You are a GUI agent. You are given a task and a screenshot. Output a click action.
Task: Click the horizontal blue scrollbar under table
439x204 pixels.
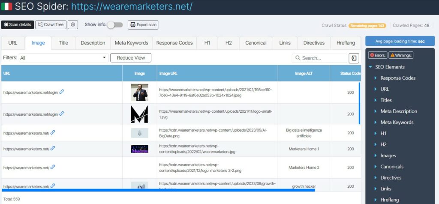click(x=159, y=189)
